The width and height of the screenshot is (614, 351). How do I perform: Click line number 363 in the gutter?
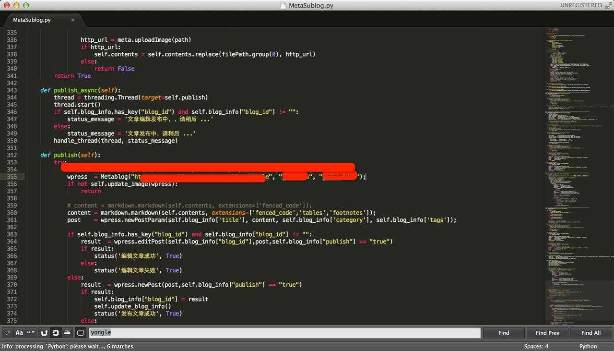[12, 234]
